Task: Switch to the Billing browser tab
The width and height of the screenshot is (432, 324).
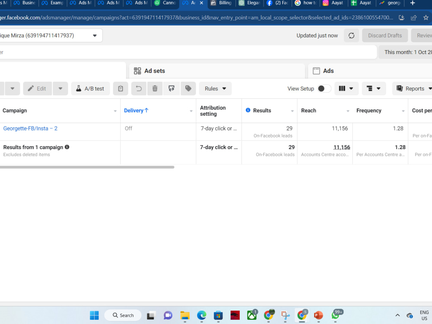Action: click(x=222, y=3)
